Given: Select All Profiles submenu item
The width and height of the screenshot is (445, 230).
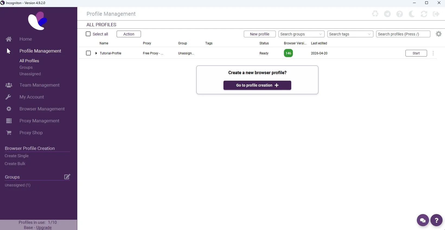Looking at the screenshot, I should click(29, 61).
